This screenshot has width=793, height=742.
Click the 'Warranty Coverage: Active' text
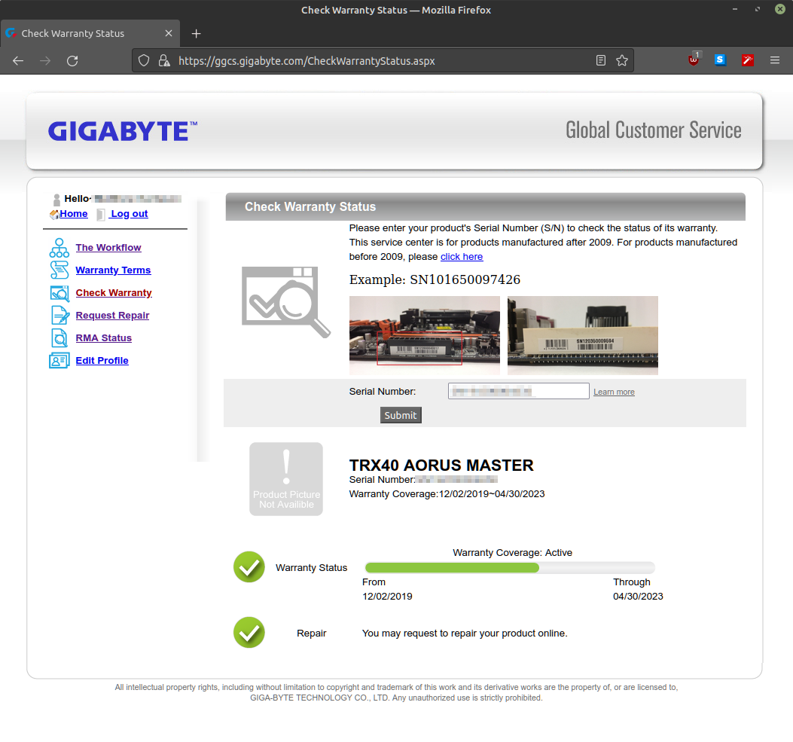512,553
